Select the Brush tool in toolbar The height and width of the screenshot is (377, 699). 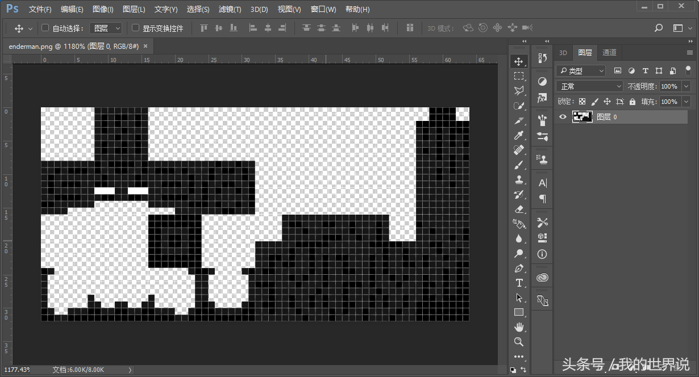[518, 165]
